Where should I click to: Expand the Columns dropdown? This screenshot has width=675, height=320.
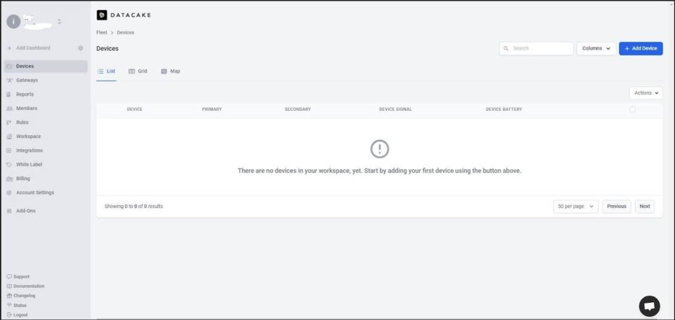click(x=596, y=49)
